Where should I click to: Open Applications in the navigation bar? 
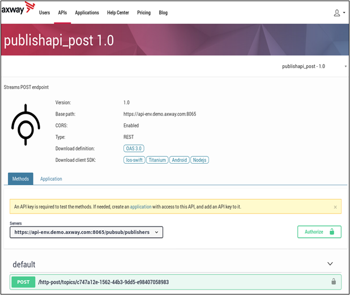(87, 12)
